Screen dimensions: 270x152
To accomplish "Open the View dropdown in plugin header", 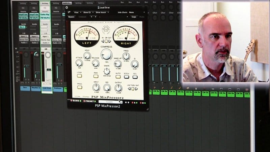I will pyautogui.click(x=77, y=12).
